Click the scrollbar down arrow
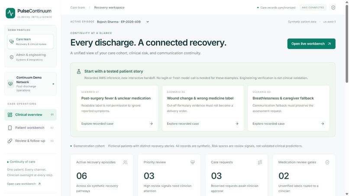Screen dimensions: 349x196 pyautogui.click(x=347, y=194)
